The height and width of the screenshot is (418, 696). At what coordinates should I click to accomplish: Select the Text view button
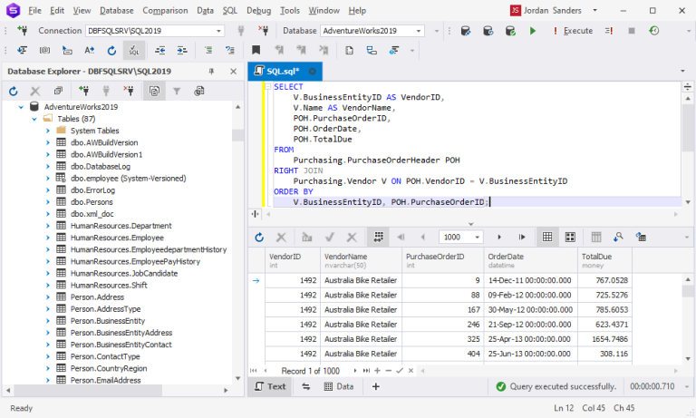[270, 386]
